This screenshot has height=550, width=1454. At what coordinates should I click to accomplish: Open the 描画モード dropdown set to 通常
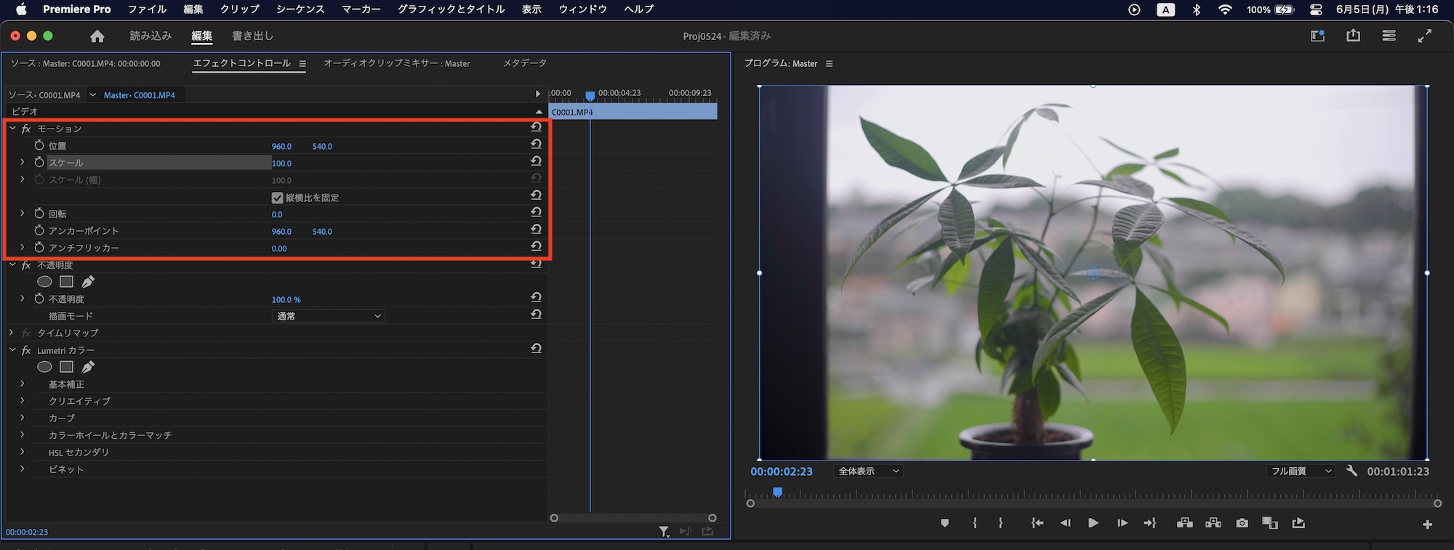coord(329,316)
